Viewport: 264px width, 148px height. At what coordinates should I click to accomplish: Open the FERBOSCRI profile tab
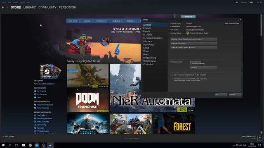tap(67, 7)
